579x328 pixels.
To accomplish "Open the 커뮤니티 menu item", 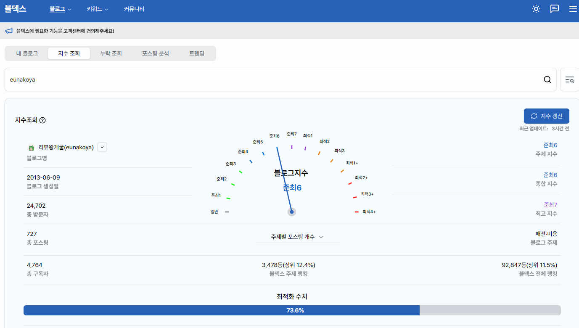I will [134, 9].
